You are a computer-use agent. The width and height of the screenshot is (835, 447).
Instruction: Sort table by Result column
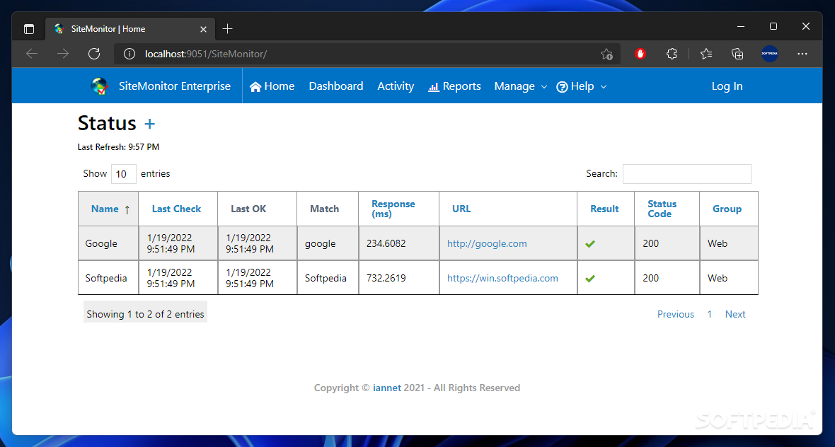(604, 209)
